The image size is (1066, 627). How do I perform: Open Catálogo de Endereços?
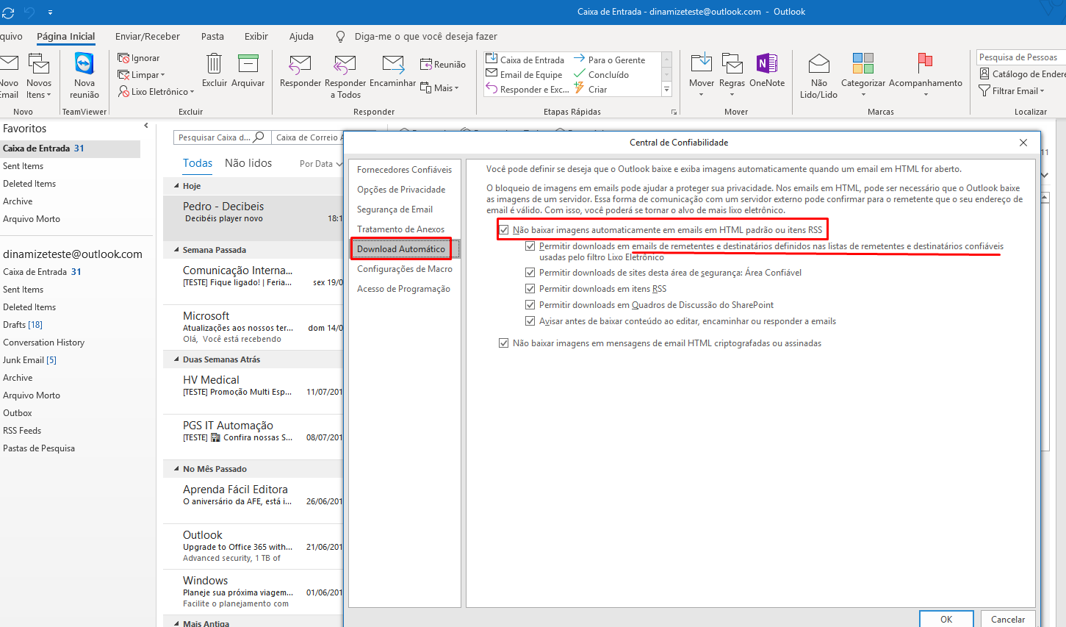(x=1022, y=74)
